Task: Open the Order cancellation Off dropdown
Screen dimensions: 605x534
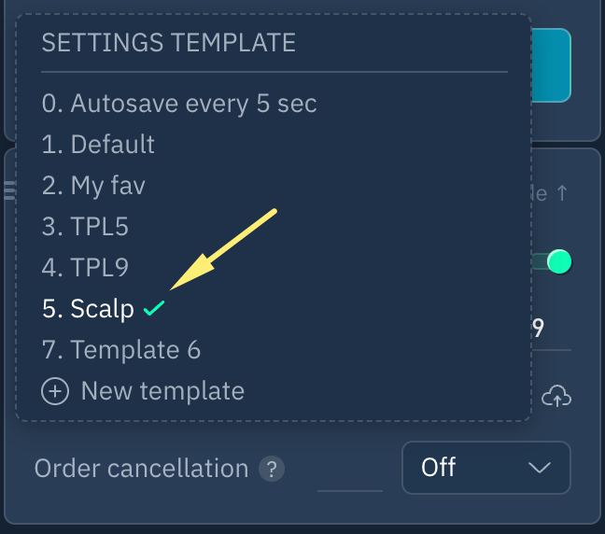Action: click(485, 468)
